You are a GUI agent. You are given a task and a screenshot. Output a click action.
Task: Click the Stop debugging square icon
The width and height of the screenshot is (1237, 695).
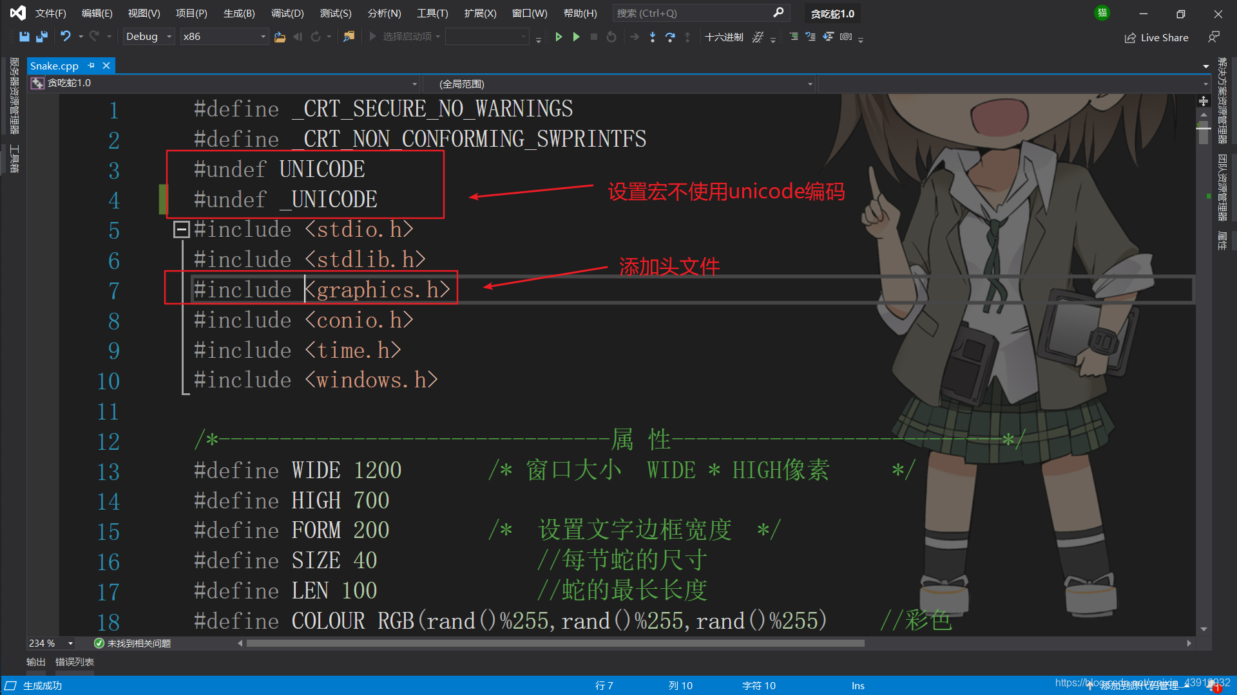[x=594, y=37]
